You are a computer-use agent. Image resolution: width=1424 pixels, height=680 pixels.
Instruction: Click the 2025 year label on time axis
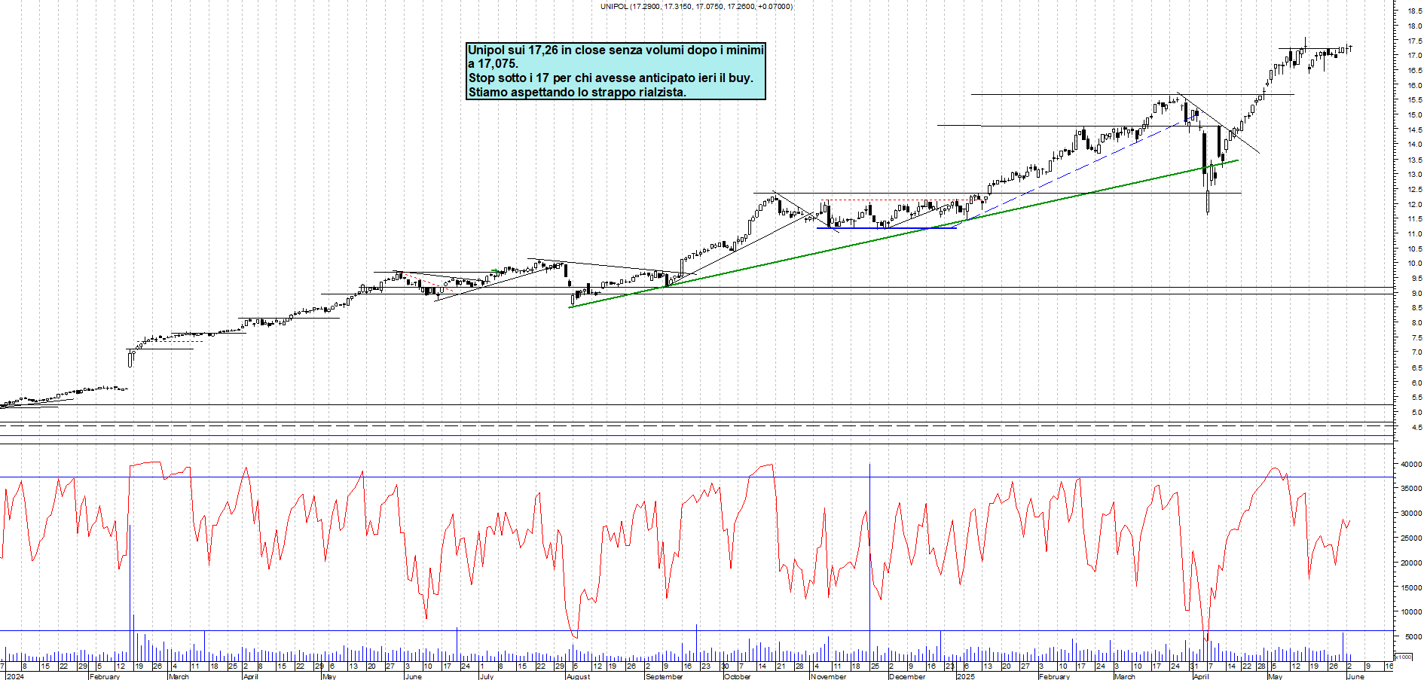click(x=965, y=676)
